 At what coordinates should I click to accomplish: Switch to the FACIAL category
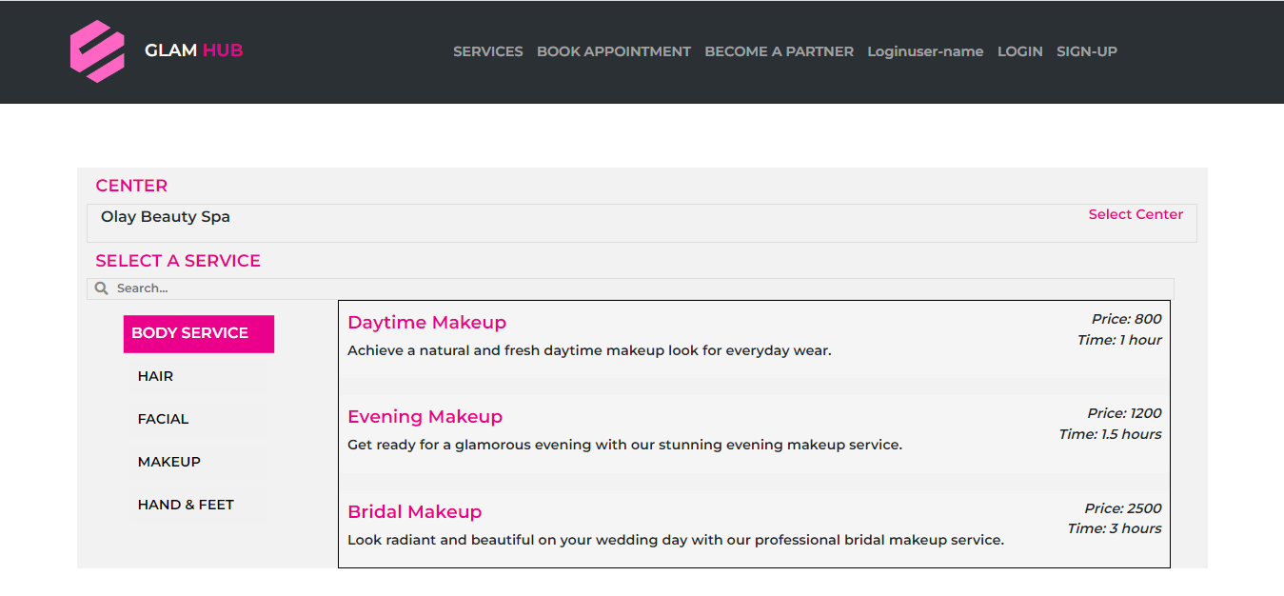click(x=163, y=419)
